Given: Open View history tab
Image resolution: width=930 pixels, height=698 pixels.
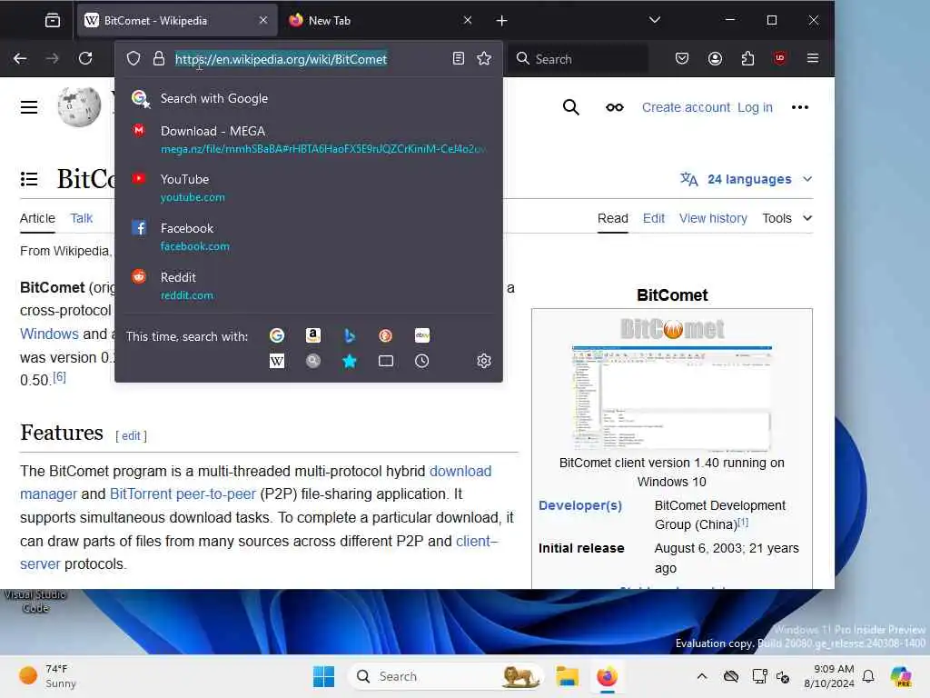Looking at the screenshot, I should click(713, 218).
